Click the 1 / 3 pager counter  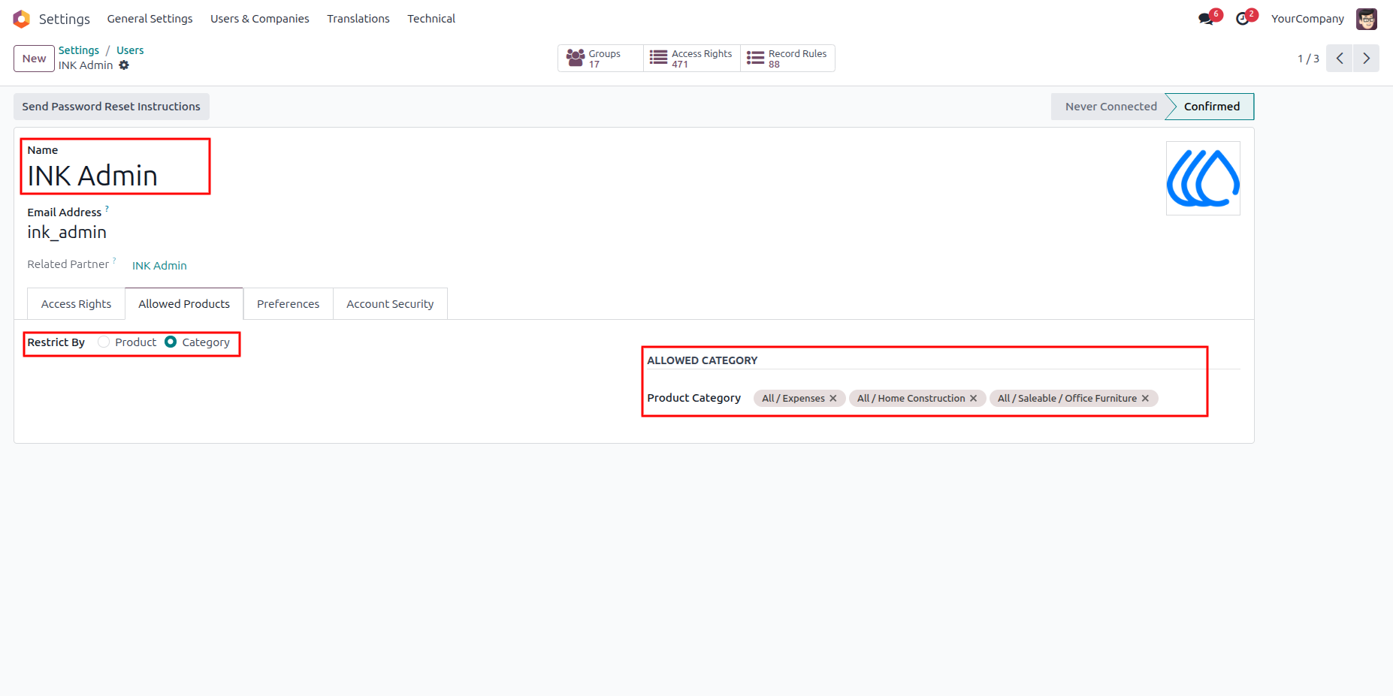pos(1308,59)
